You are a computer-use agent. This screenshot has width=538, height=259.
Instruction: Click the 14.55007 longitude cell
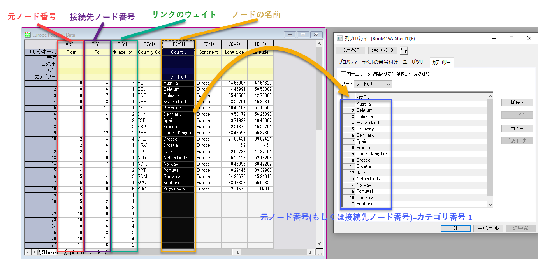[234, 83]
